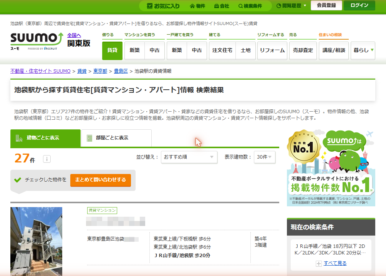Image resolution: width=386 pixels, height=276 pixels.
Task: Open the 講座/相談 tab
Action: [x=334, y=50]
